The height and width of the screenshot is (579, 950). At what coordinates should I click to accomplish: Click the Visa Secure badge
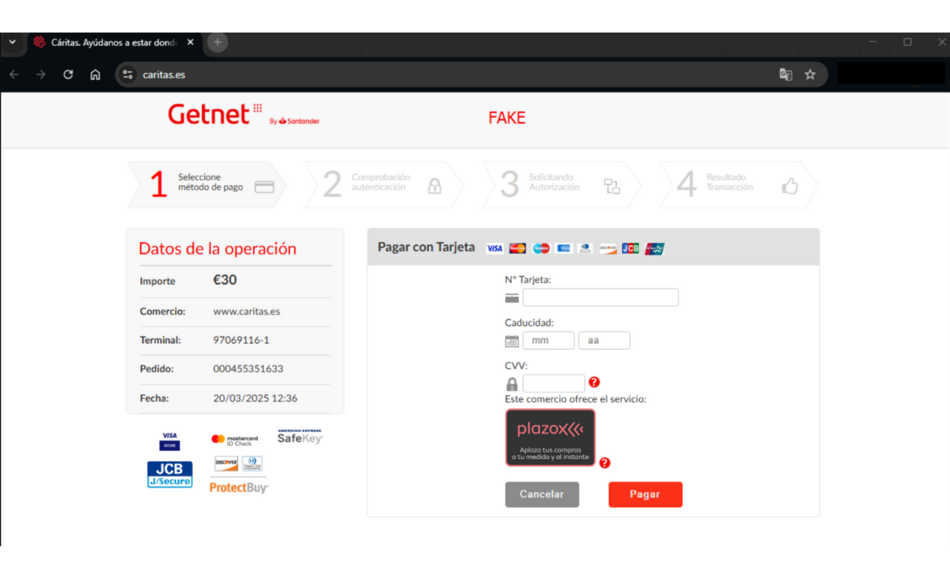coord(169,441)
